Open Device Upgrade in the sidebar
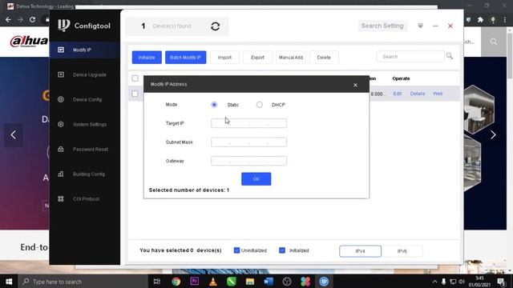Image resolution: width=513 pixels, height=288 pixels. (85, 74)
